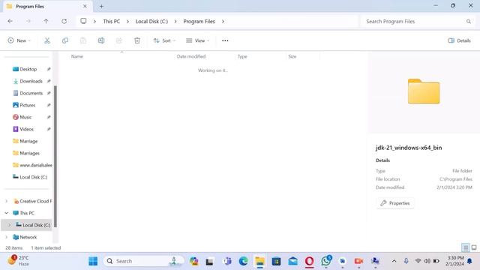Open the Marriages folder in sidebar
This screenshot has width=480, height=270.
pyautogui.click(x=29, y=153)
